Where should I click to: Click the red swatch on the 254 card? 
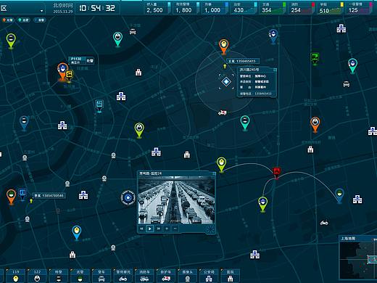click(x=313, y=4)
